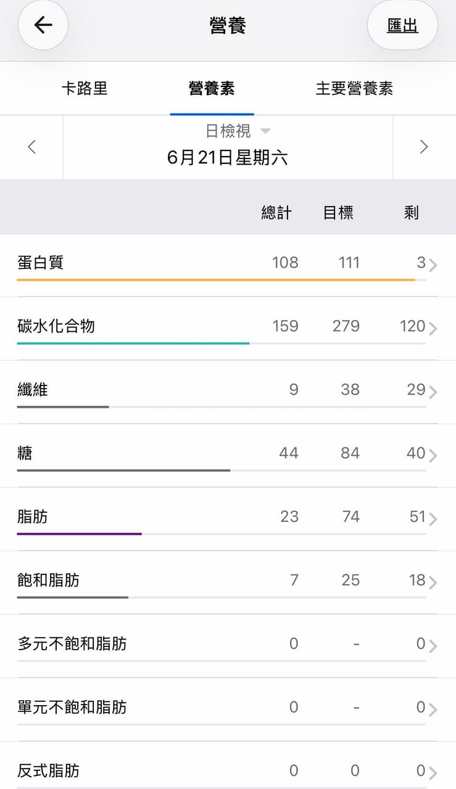This screenshot has height=789, width=456.
Task: Open 脂肪 details chevron
Action: coord(433,519)
